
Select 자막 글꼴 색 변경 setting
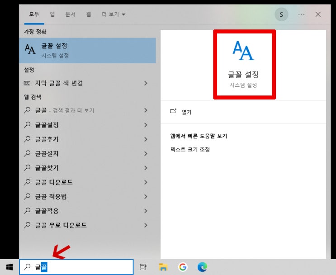point(87,83)
